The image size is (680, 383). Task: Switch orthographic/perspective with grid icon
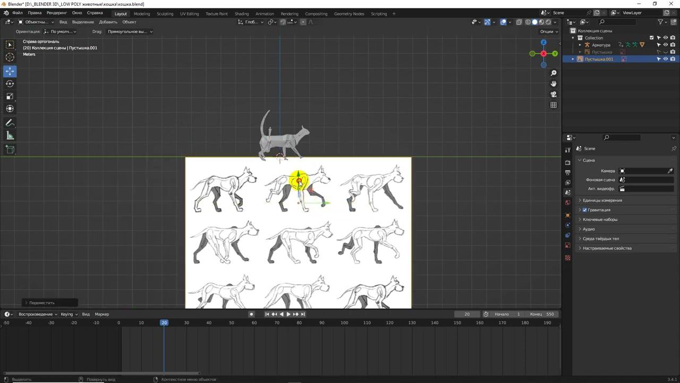pyautogui.click(x=554, y=105)
